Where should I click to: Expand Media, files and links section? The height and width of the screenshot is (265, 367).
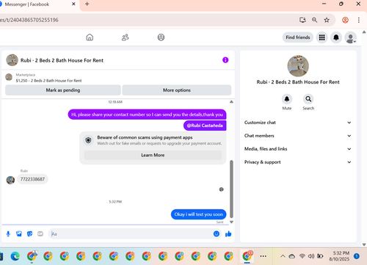coord(298,149)
